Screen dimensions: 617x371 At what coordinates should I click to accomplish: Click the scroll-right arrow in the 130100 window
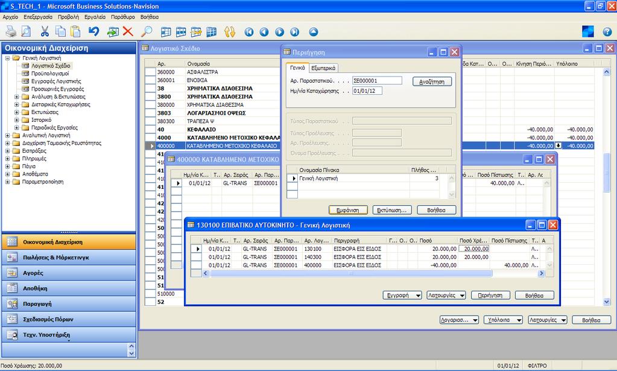coord(542,273)
